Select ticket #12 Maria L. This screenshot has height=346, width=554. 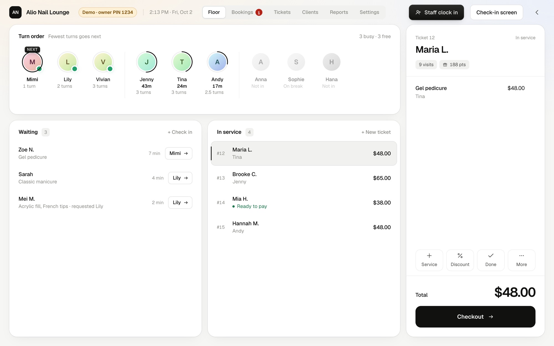[304, 153]
